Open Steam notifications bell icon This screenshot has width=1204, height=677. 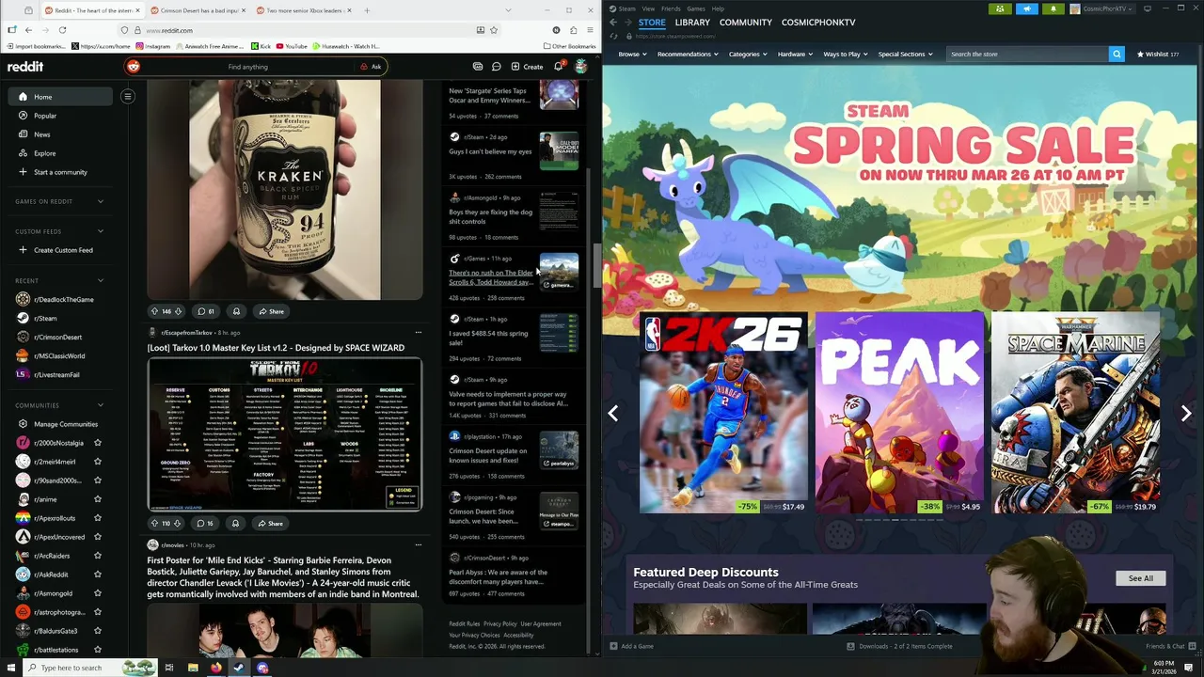point(1053,8)
